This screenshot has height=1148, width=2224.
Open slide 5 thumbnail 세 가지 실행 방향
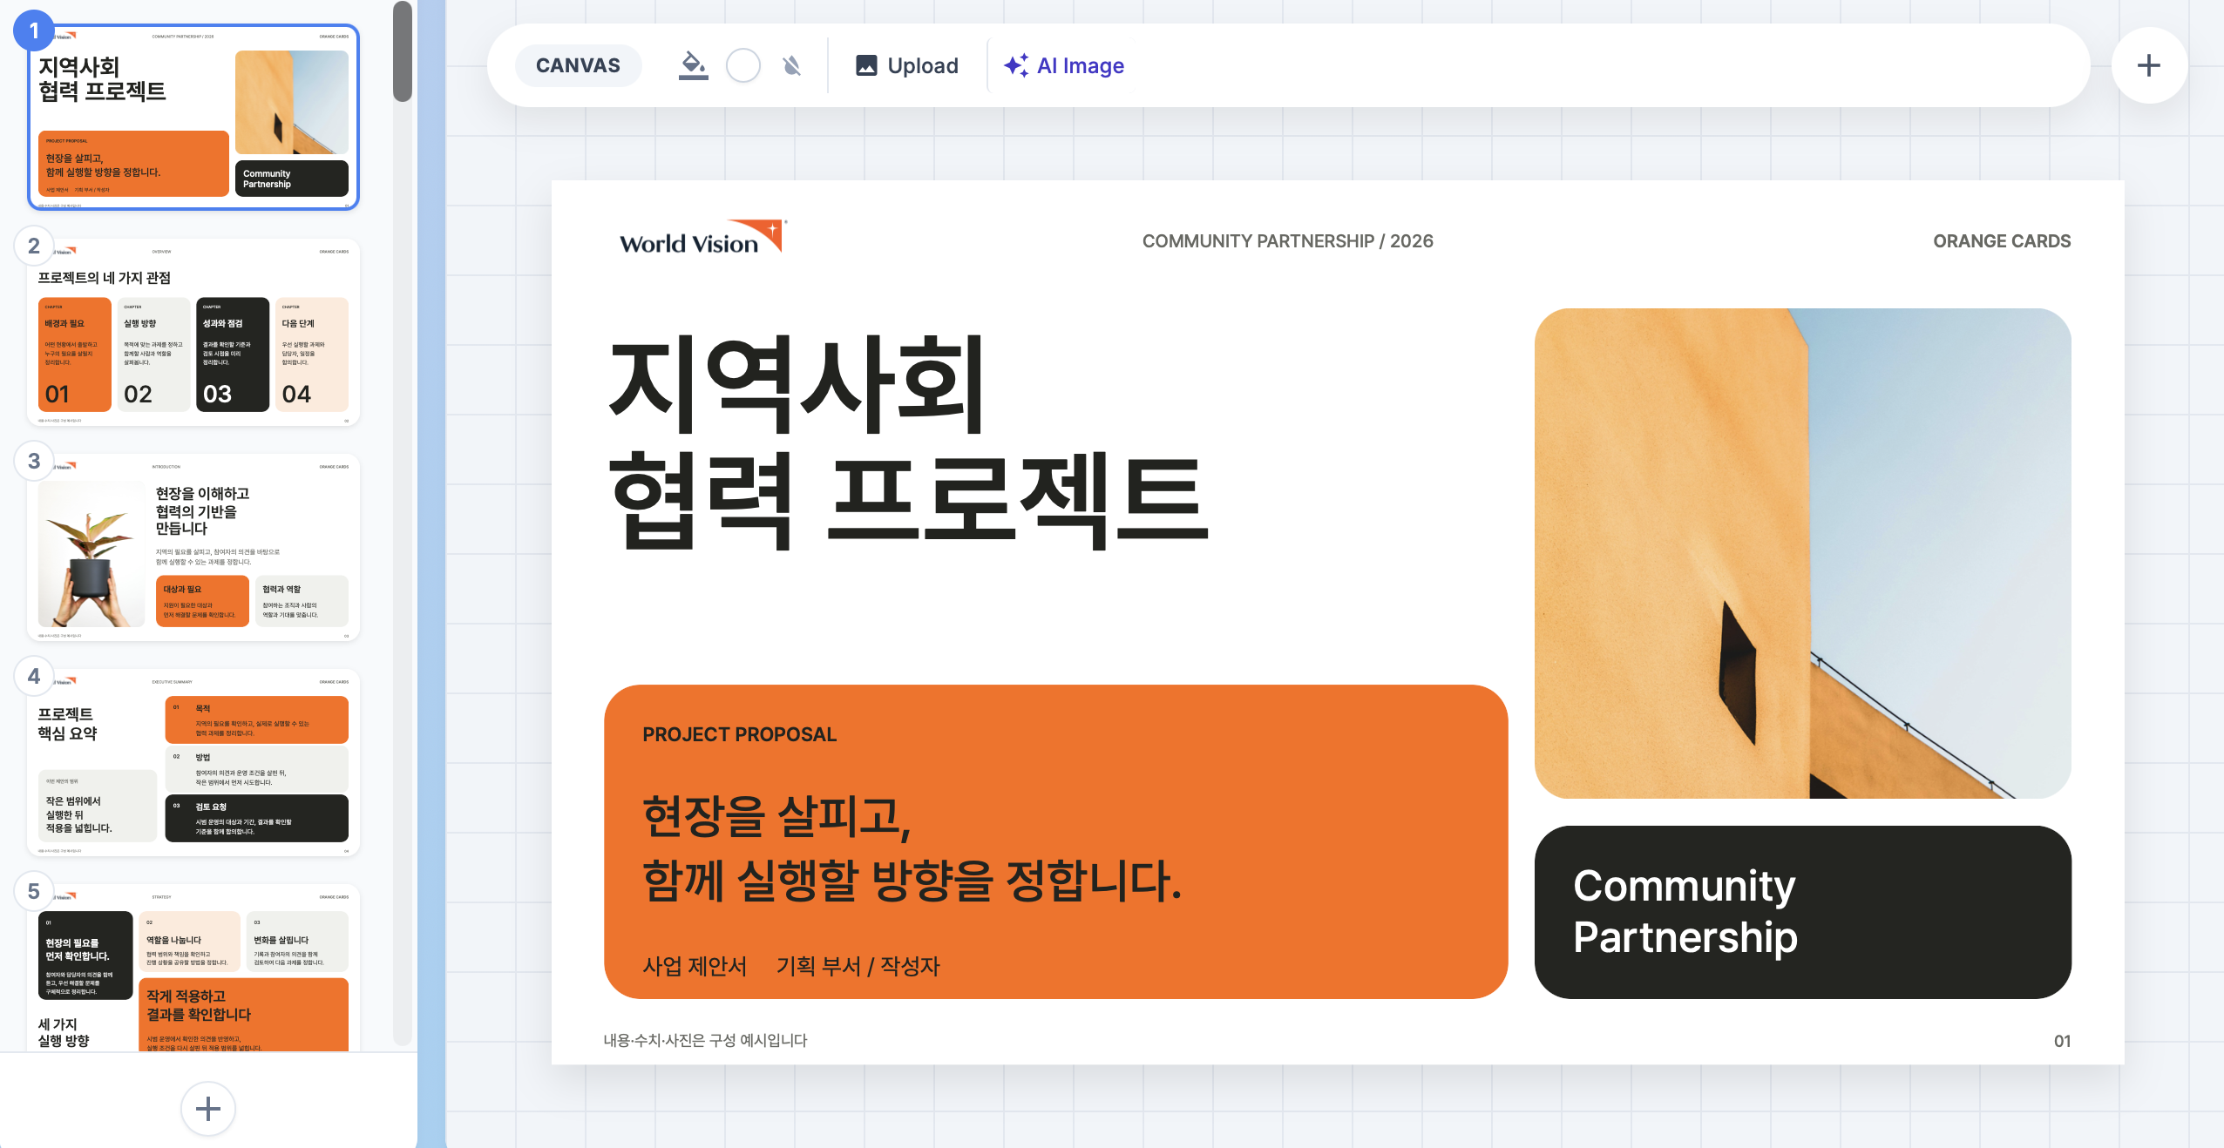pyautogui.click(x=193, y=968)
